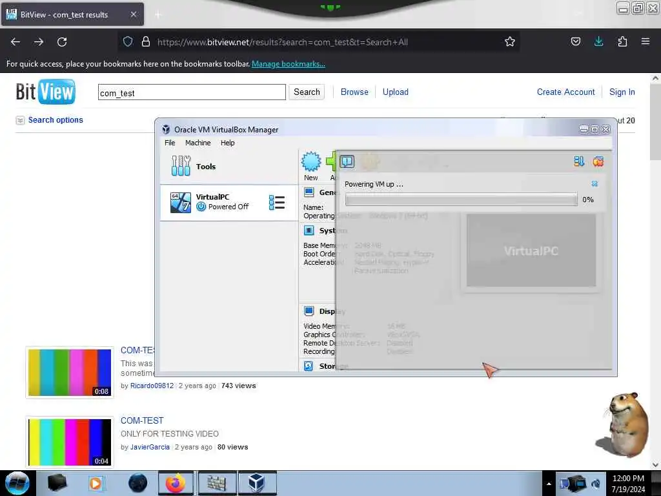Select the VirtualPC machine in the list
The width and height of the screenshot is (661, 496).
[x=229, y=202]
